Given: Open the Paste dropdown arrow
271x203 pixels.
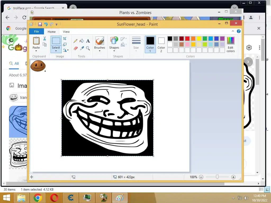Looking at the screenshot, I should tap(36, 51).
